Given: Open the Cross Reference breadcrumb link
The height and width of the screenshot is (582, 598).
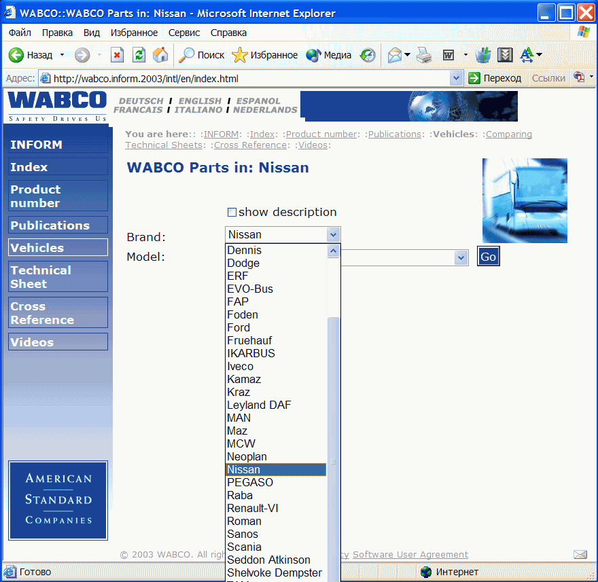Looking at the screenshot, I should (250, 145).
